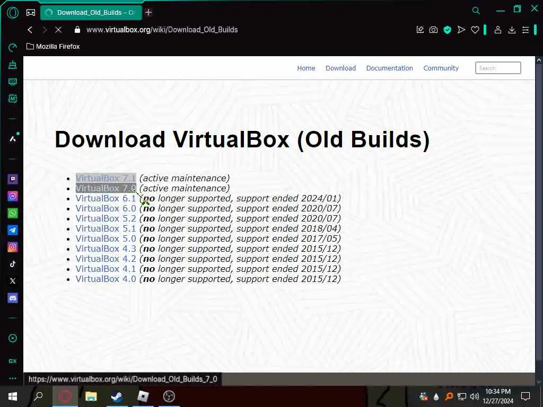Open Discord in the sidebar
Screen dimensions: 543x407
(13, 298)
